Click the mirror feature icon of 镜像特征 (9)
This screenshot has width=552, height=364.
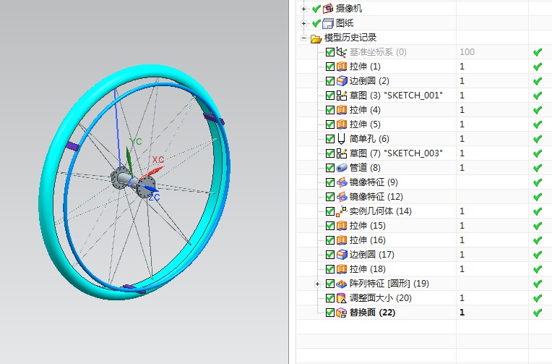342,182
